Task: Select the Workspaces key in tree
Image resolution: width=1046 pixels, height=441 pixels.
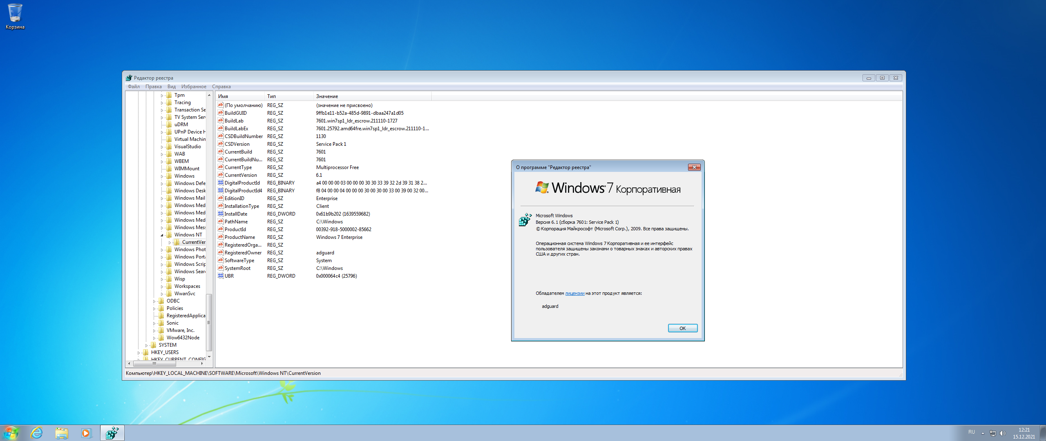Action: (187, 286)
